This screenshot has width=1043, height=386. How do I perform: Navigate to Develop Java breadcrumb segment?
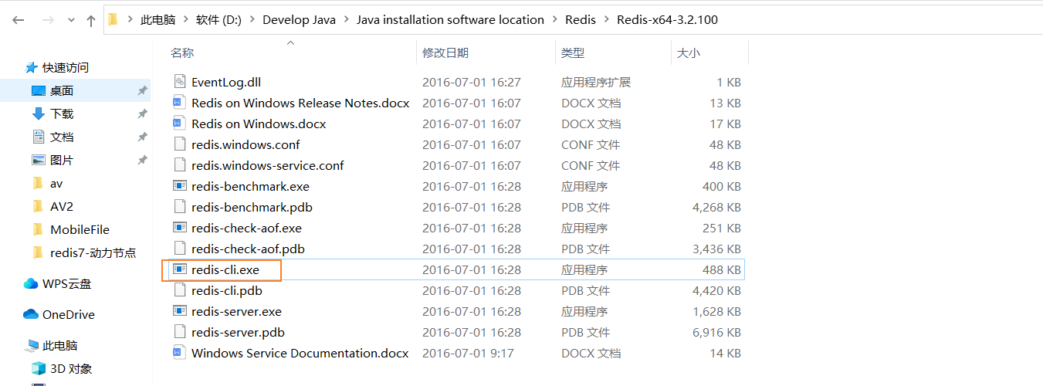click(x=299, y=19)
